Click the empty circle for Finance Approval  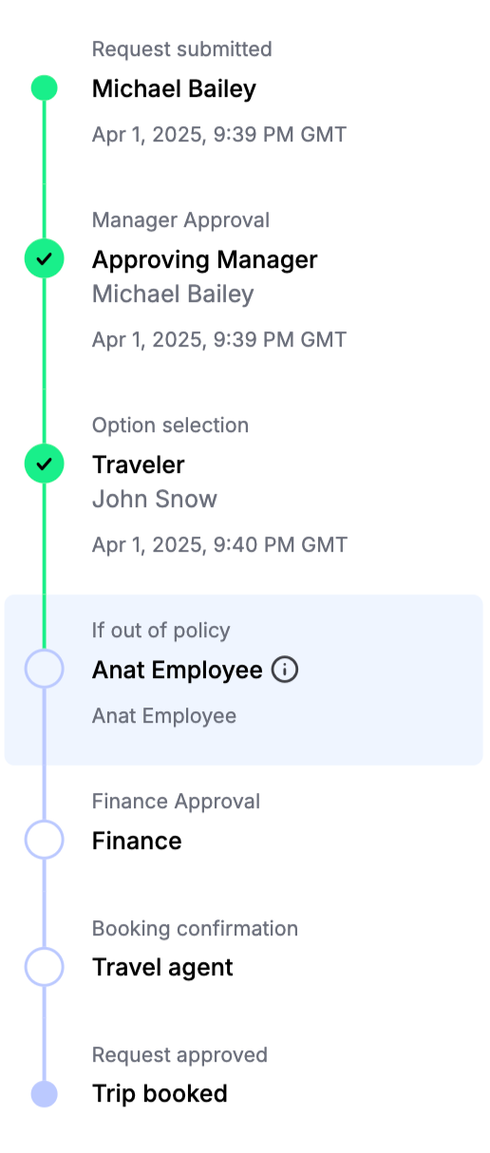tap(44, 841)
